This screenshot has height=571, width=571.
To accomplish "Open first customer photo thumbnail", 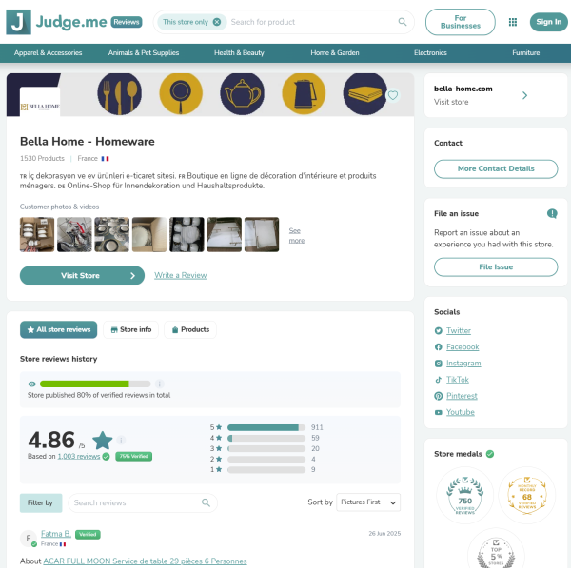I will [37, 234].
